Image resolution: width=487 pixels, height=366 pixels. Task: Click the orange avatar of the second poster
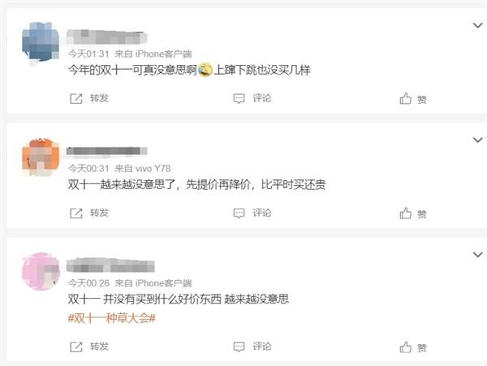pos(41,157)
